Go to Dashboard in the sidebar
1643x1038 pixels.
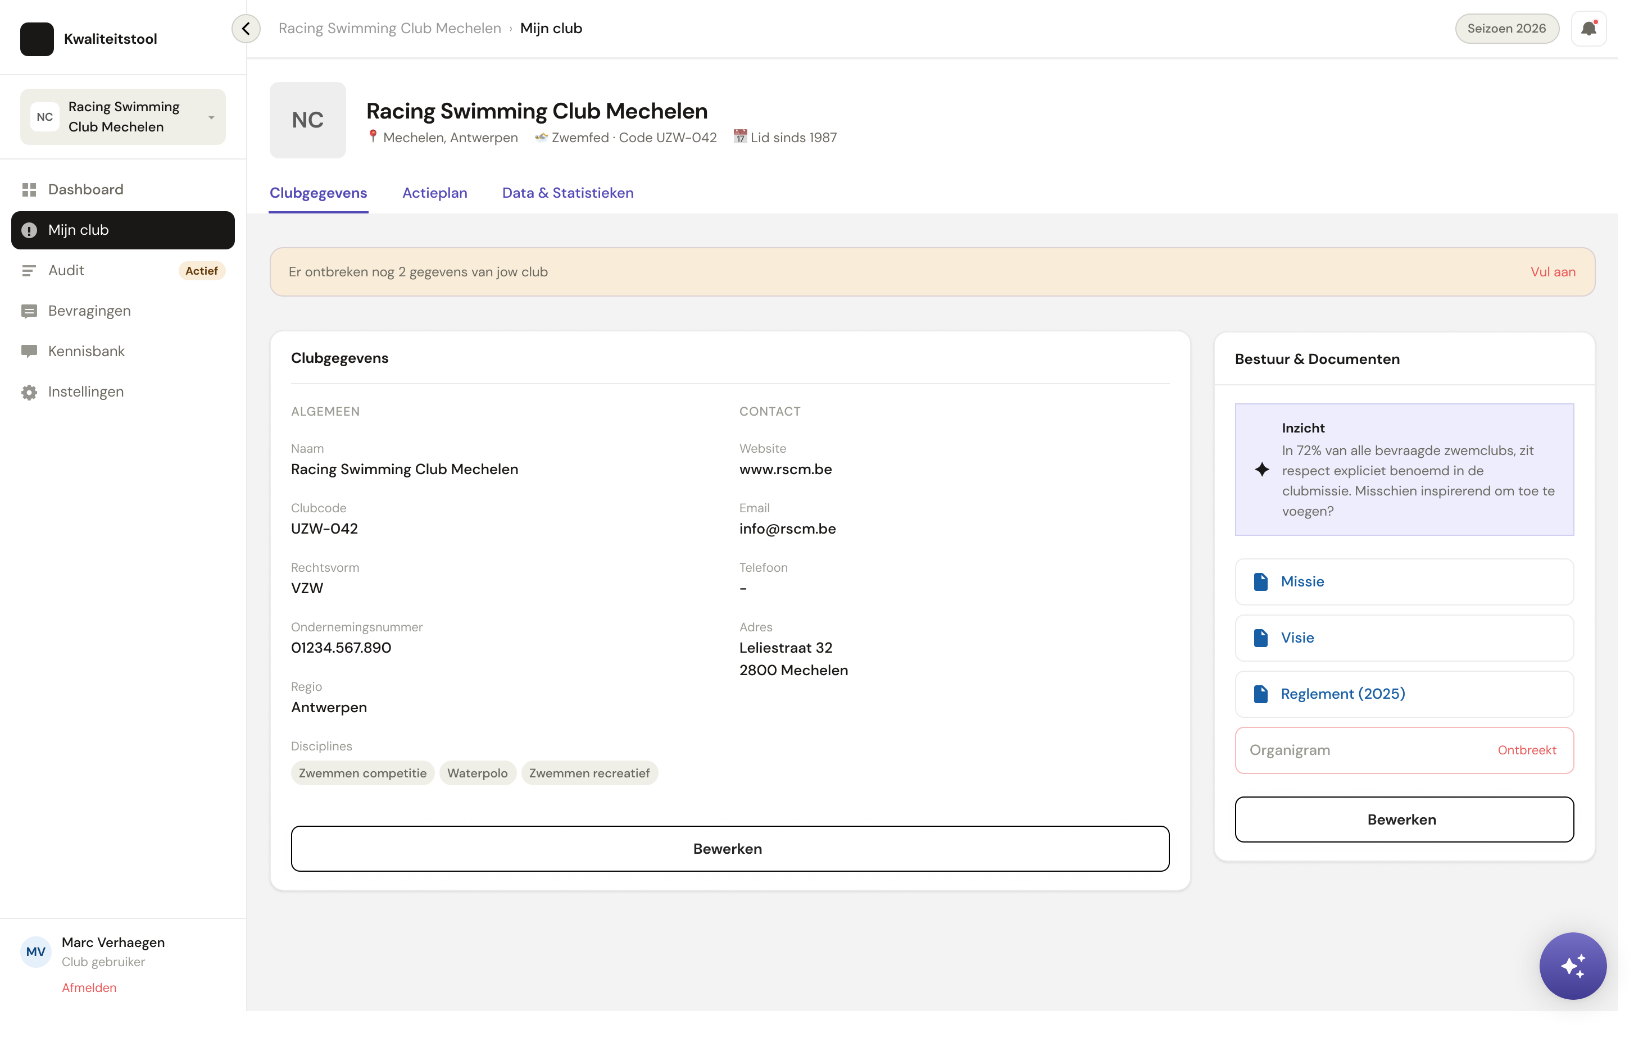click(x=123, y=190)
